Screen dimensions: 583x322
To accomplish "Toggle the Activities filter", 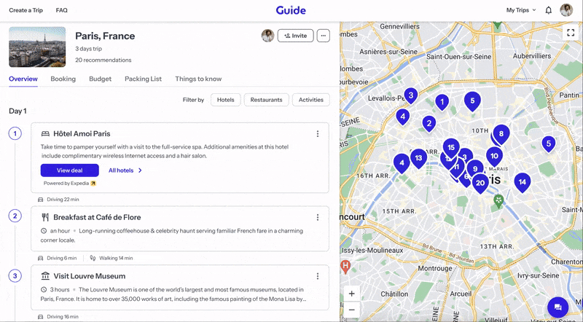I will tap(311, 100).
